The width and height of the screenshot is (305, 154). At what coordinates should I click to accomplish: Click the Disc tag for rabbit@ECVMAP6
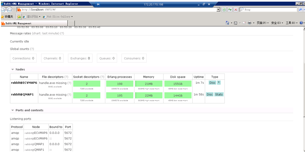tap(212, 83)
